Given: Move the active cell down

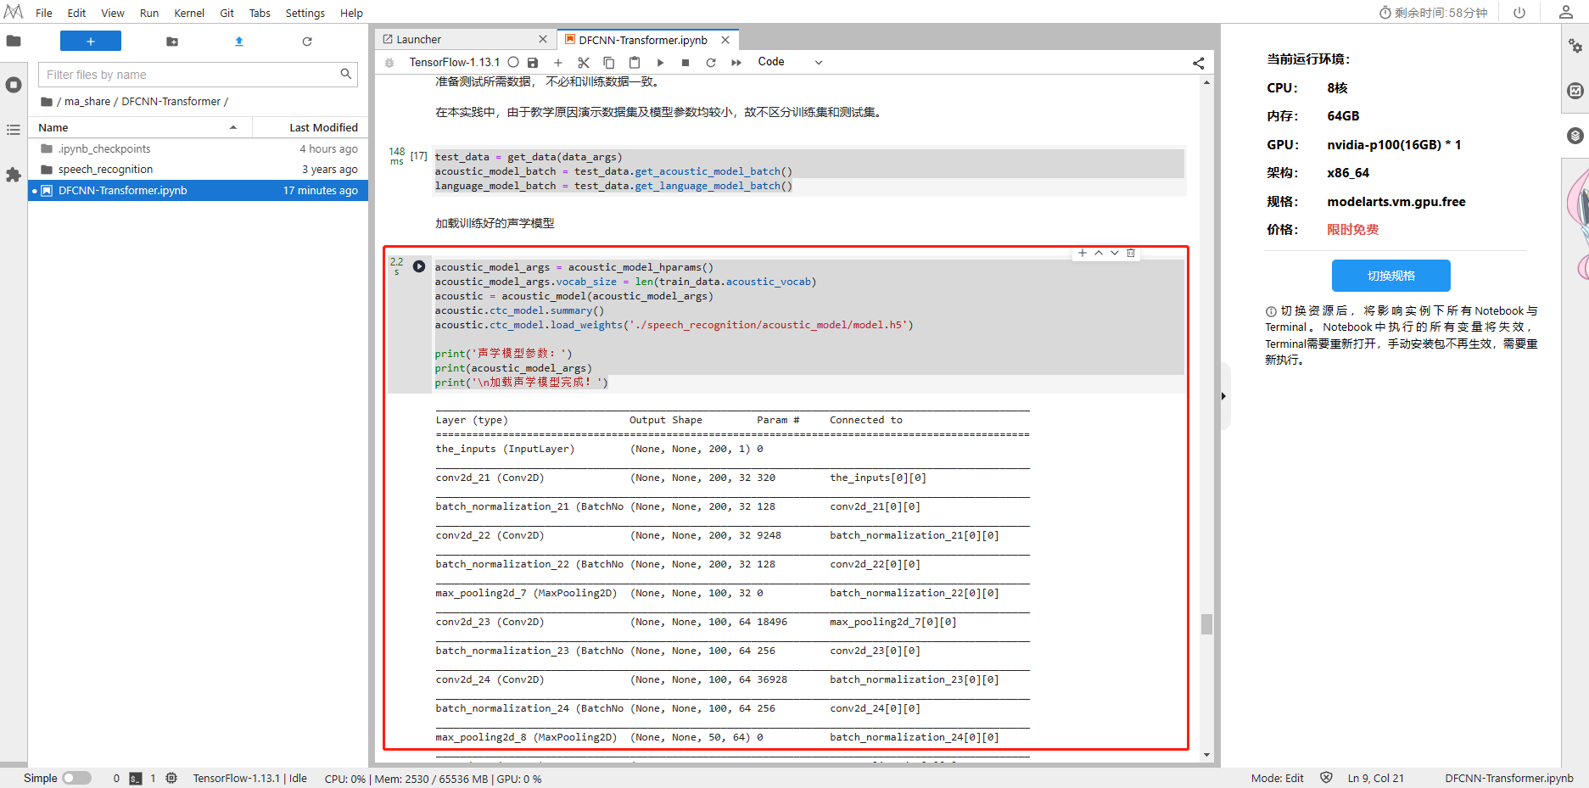Looking at the screenshot, I should click(x=1115, y=253).
